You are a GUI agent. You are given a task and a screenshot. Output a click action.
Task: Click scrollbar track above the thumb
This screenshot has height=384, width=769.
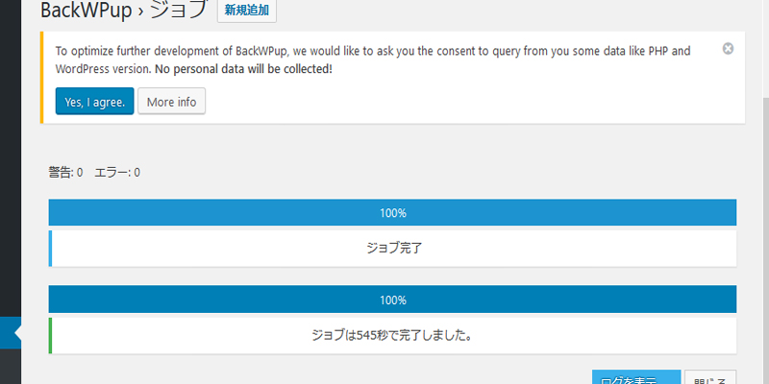click(765, 49)
